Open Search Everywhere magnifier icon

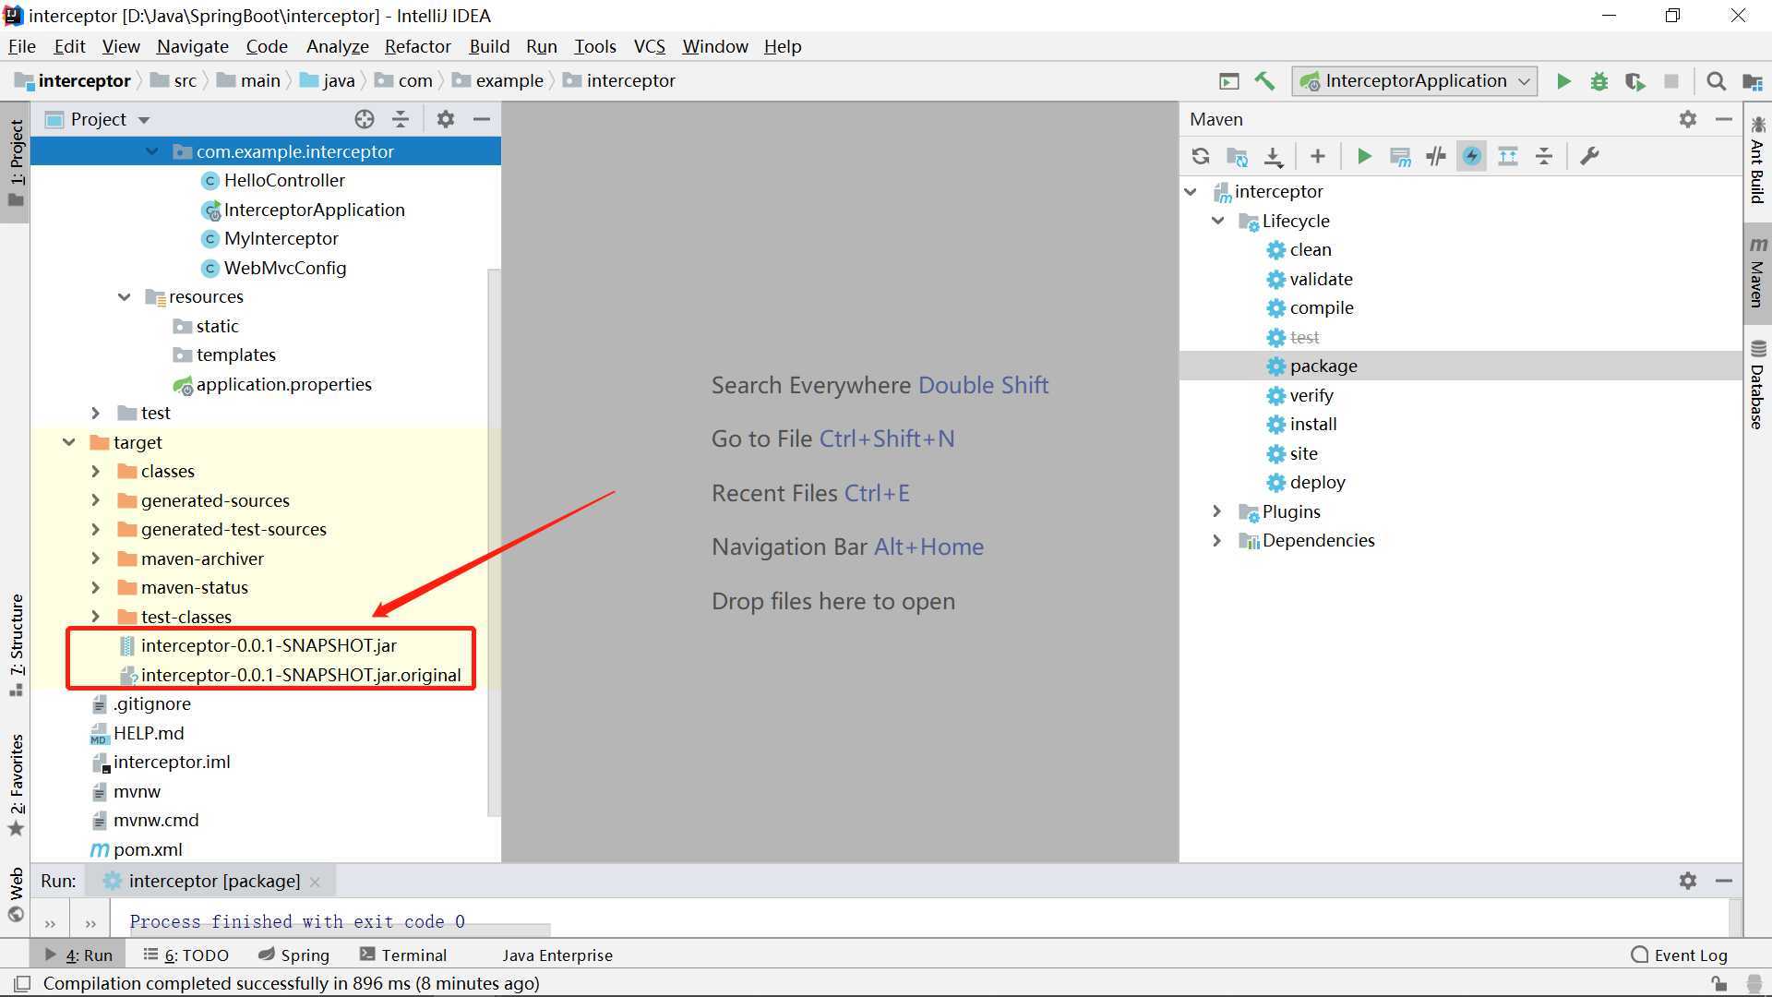point(1716,81)
